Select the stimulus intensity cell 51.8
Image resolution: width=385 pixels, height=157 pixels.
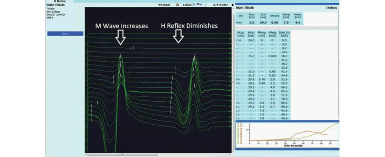coord(284,79)
